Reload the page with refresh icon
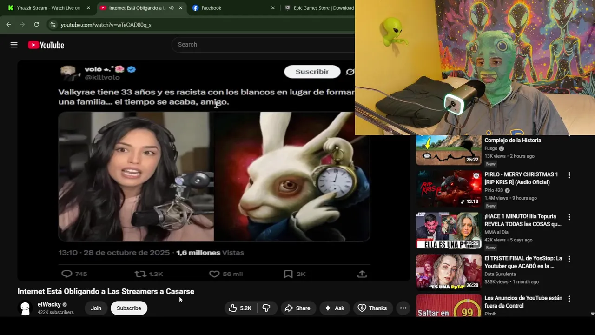The width and height of the screenshot is (595, 335). [x=36, y=24]
